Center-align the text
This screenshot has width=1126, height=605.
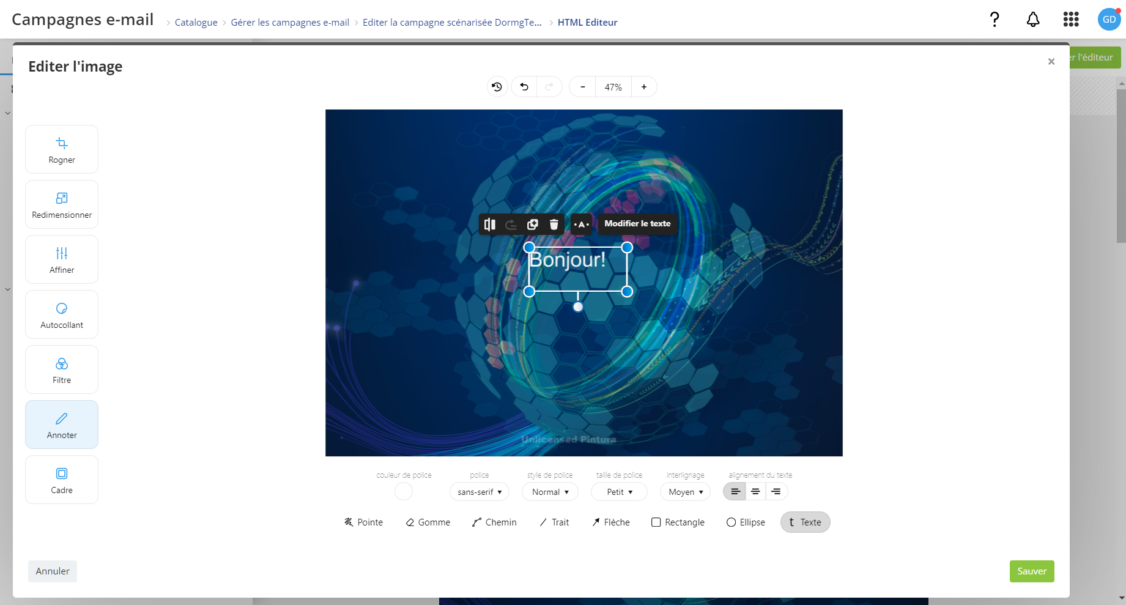[x=755, y=491]
